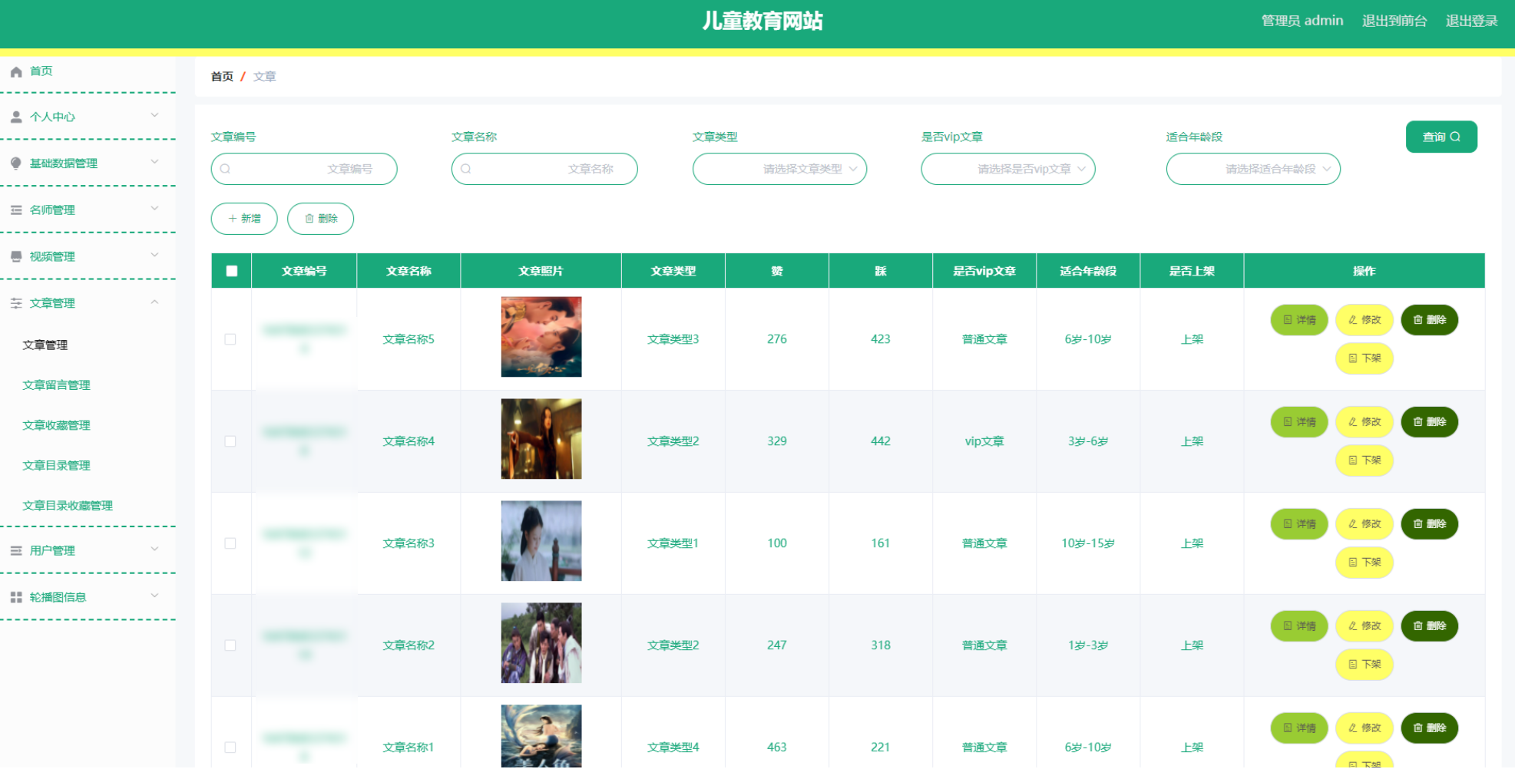Image resolution: width=1515 pixels, height=769 pixels.
Task: Delete 文章名称4 row
Action: click(x=1430, y=422)
